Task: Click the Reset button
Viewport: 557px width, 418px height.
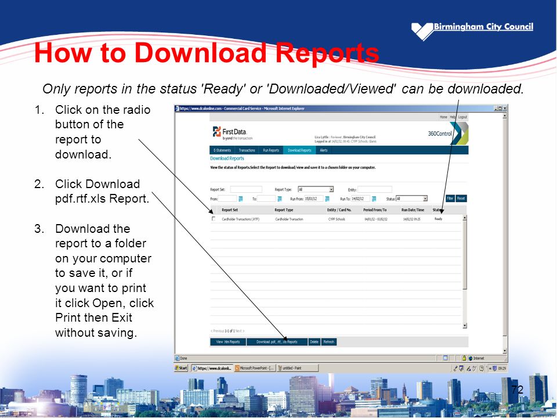Action: tap(461, 199)
